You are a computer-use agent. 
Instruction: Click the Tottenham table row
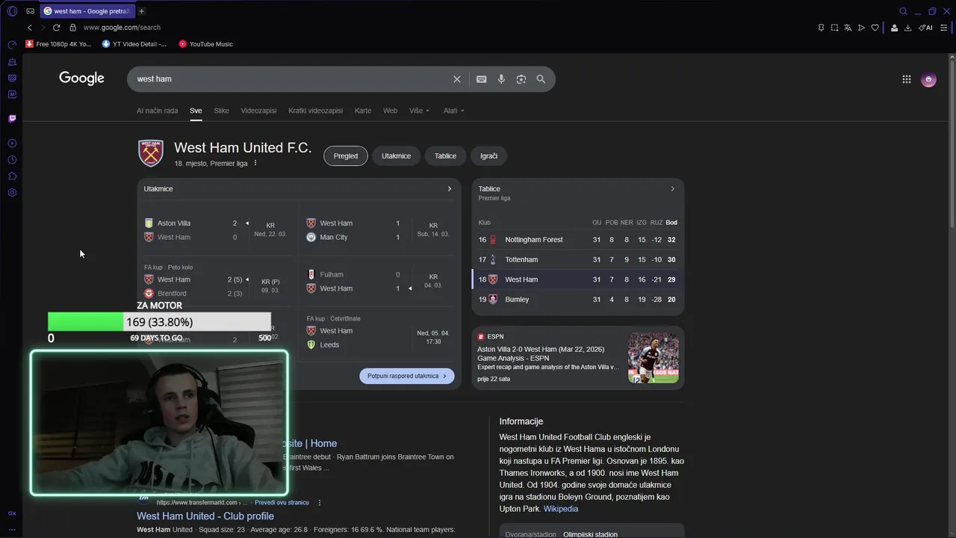pyautogui.click(x=577, y=260)
